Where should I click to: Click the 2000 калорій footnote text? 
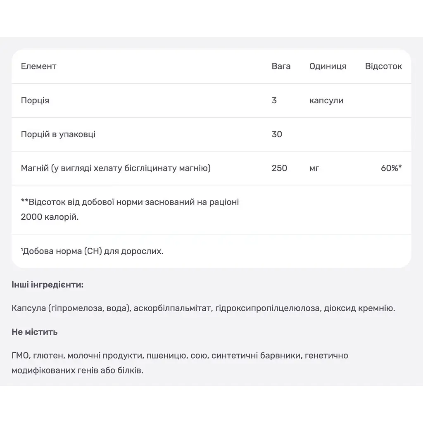(x=50, y=216)
